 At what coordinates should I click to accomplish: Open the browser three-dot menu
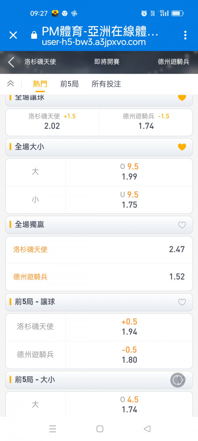tap(185, 35)
